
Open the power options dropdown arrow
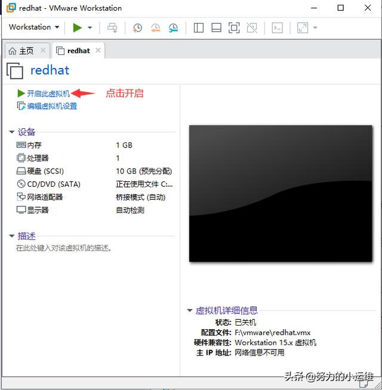[x=90, y=27]
